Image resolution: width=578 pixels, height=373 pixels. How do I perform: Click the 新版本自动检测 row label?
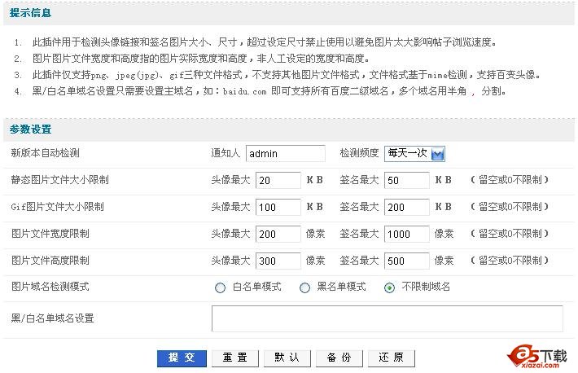[x=45, y=153]
